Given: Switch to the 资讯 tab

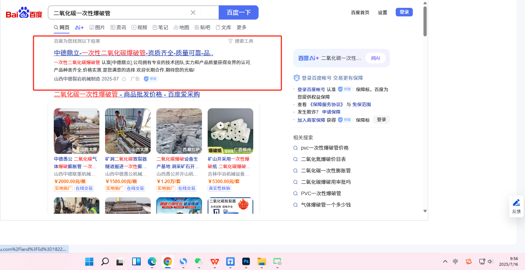Looking at the screenshot, I should (118, 27).
